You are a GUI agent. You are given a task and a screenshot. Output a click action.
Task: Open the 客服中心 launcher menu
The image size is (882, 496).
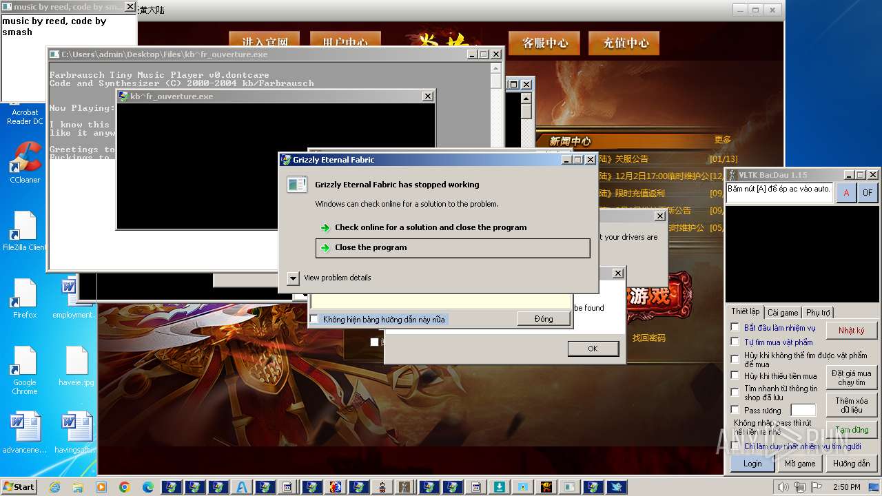point(544,43)
